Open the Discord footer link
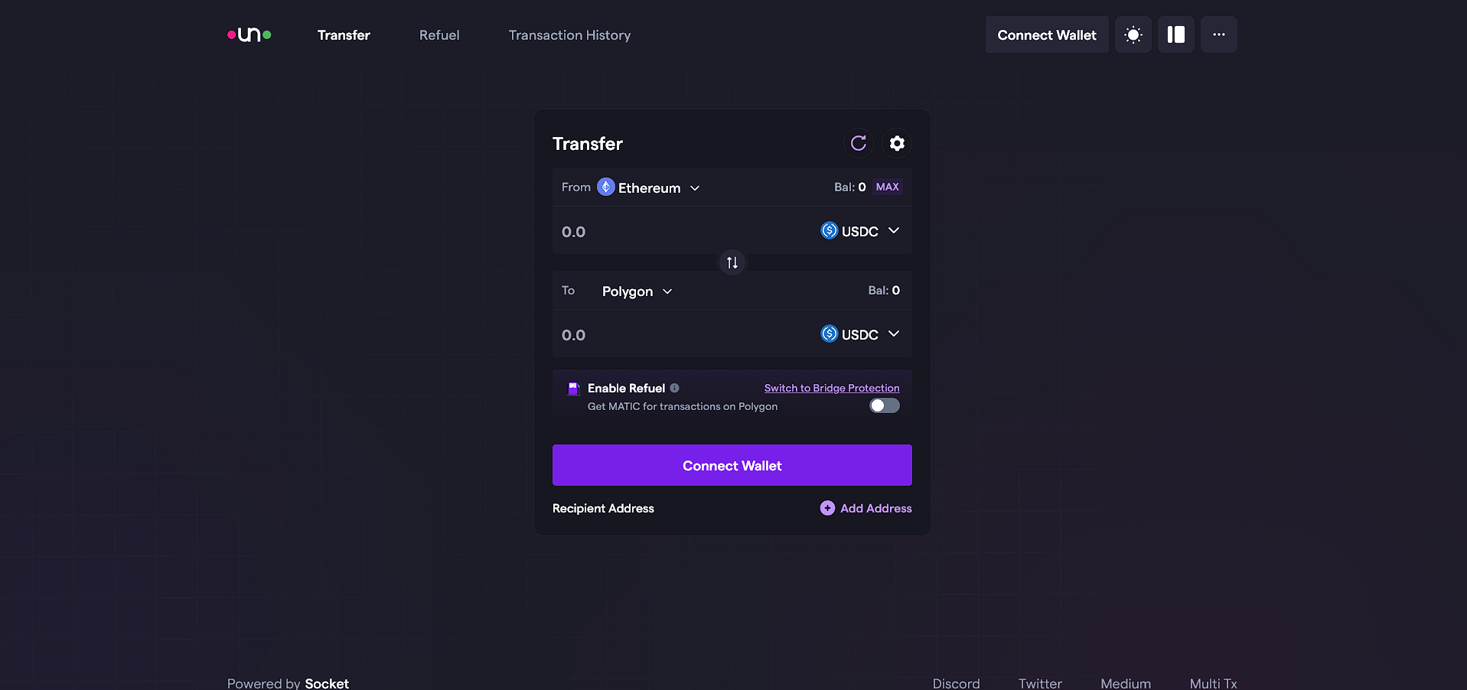The image size is (1467, 690). point(956,683)
